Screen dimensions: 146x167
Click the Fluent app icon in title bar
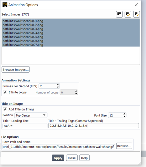(5, 5)
